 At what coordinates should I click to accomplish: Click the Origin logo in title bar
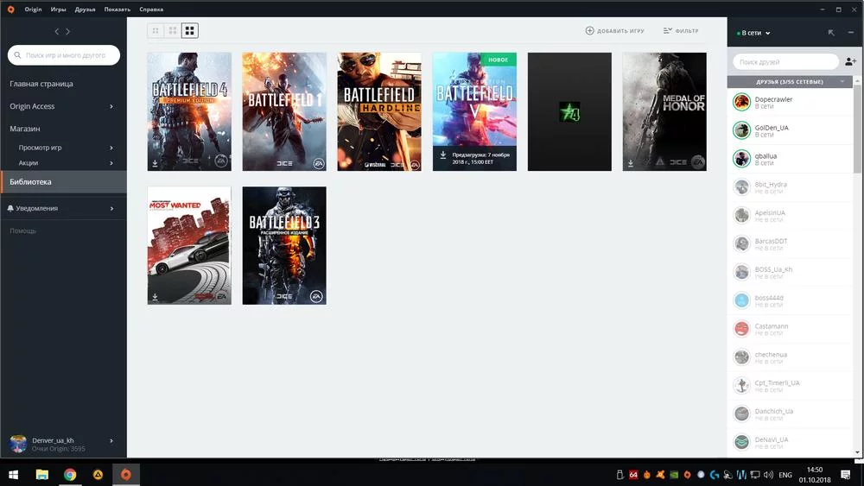(x=10, y=9)
